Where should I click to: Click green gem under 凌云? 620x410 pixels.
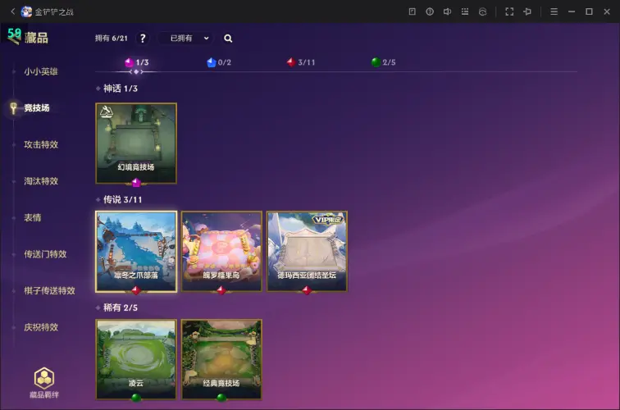coord(136,398)
